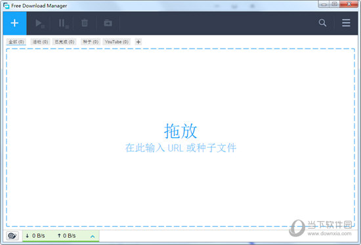Click the 拖放 drop area heading
The width and height of the screenshot is (361, 245).
tap(180, 131)
